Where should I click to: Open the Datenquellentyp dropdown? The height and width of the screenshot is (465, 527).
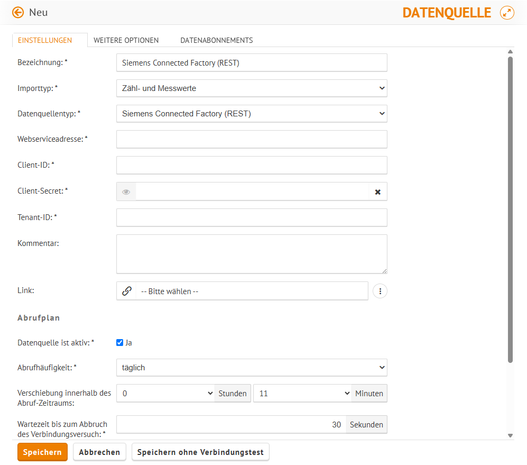(252, 114)
